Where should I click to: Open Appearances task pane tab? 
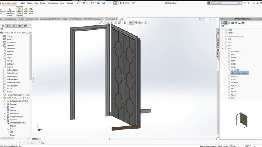coord(218,43)
